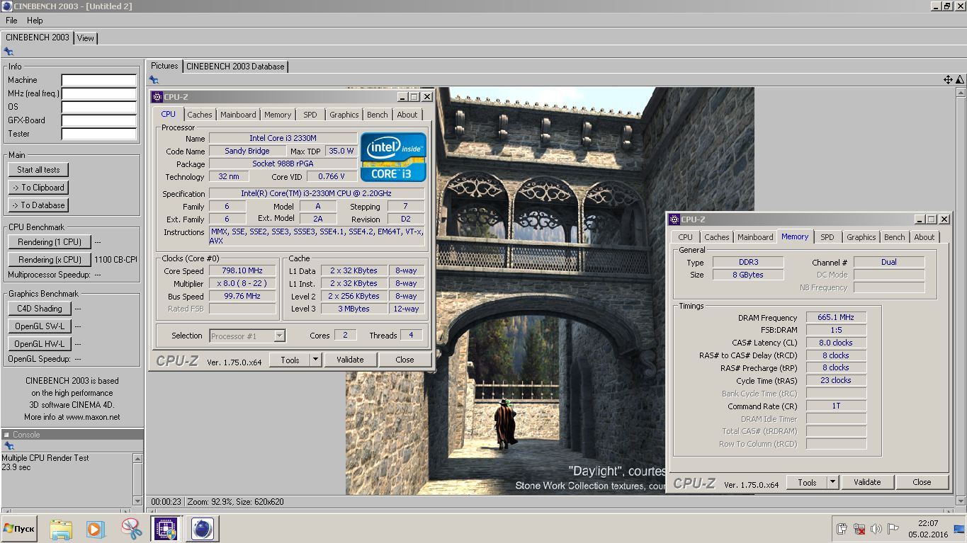The height and width of the screenshot is (543, 967).
Task: Open Graphics tab in right CPU-Z window
Action: point(861,237)
